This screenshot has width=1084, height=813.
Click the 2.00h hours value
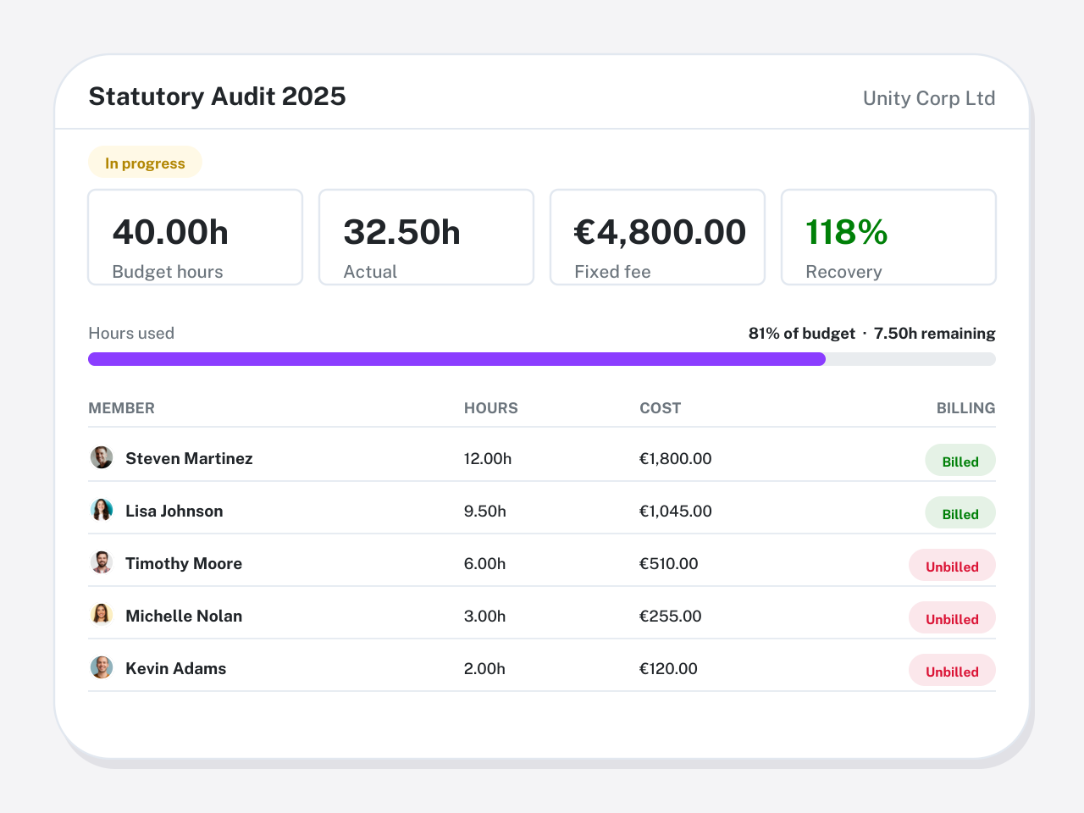point(485,668)
